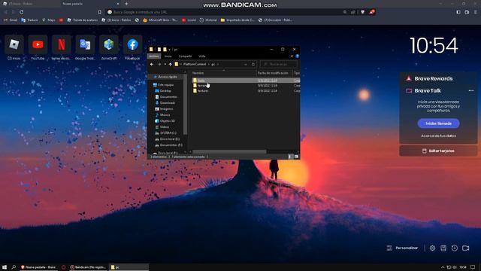This screenshot has width=481, height=271.
Task: Open File Explorer help question icon
Action: point(297,56)
